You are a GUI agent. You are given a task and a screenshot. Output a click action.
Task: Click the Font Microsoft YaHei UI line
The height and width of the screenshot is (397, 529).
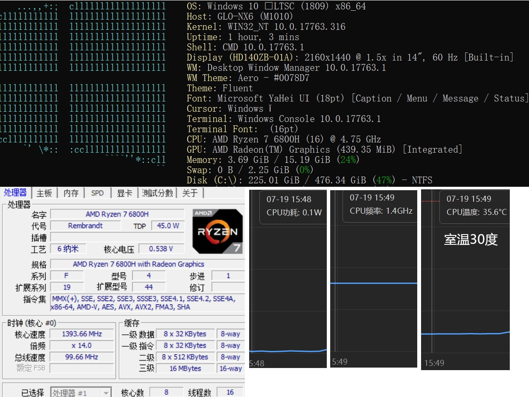(x=358, y=99)
